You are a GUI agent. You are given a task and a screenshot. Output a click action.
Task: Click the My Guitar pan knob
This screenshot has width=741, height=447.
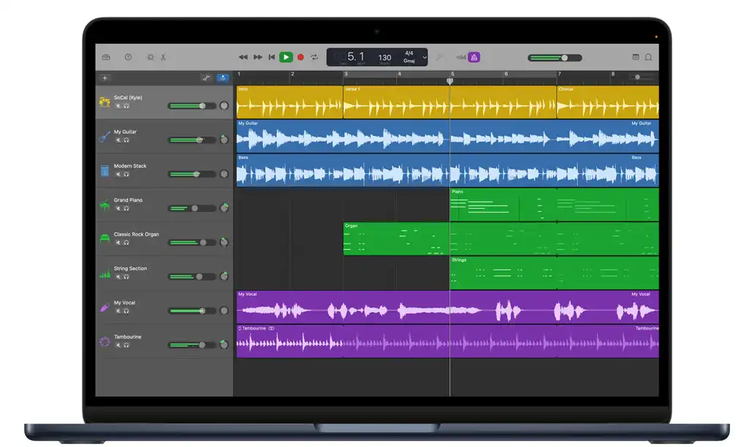tap(224, 140)
